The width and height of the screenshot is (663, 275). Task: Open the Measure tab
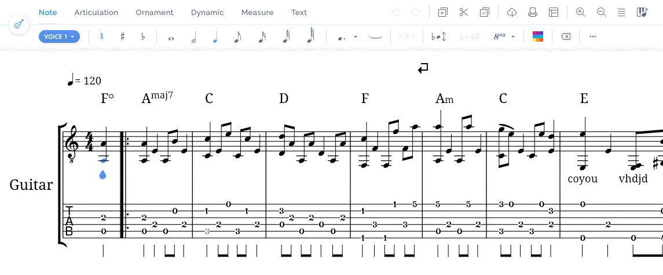coord(257,12)
